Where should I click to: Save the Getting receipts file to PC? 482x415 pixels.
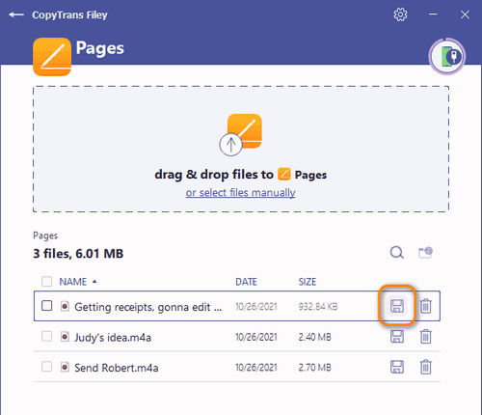coord(397,306)
